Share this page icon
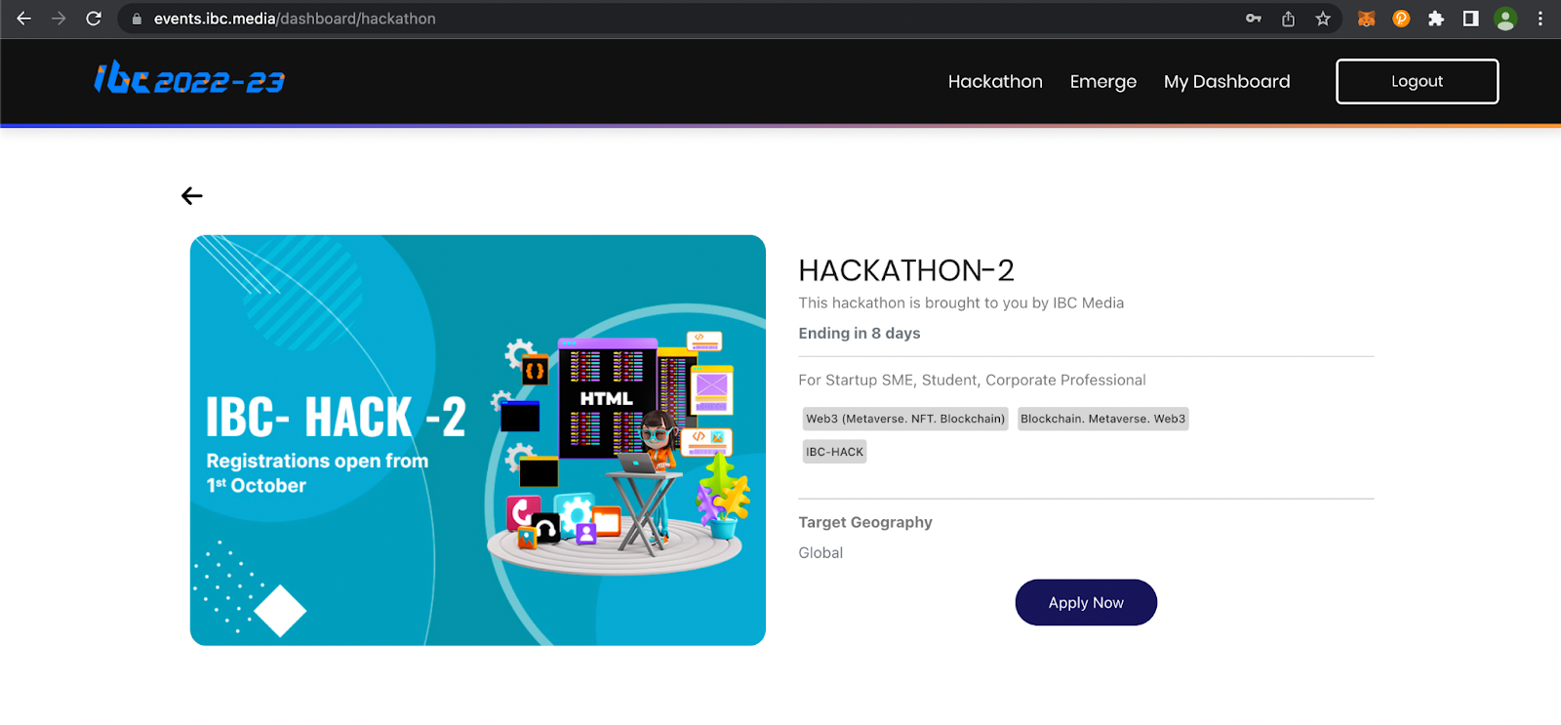 pos(1288,19)
